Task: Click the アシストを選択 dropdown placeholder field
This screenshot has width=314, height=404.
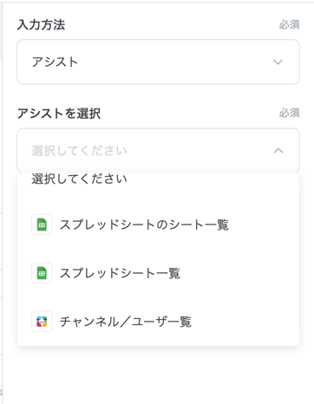Action: click(158, 151)
